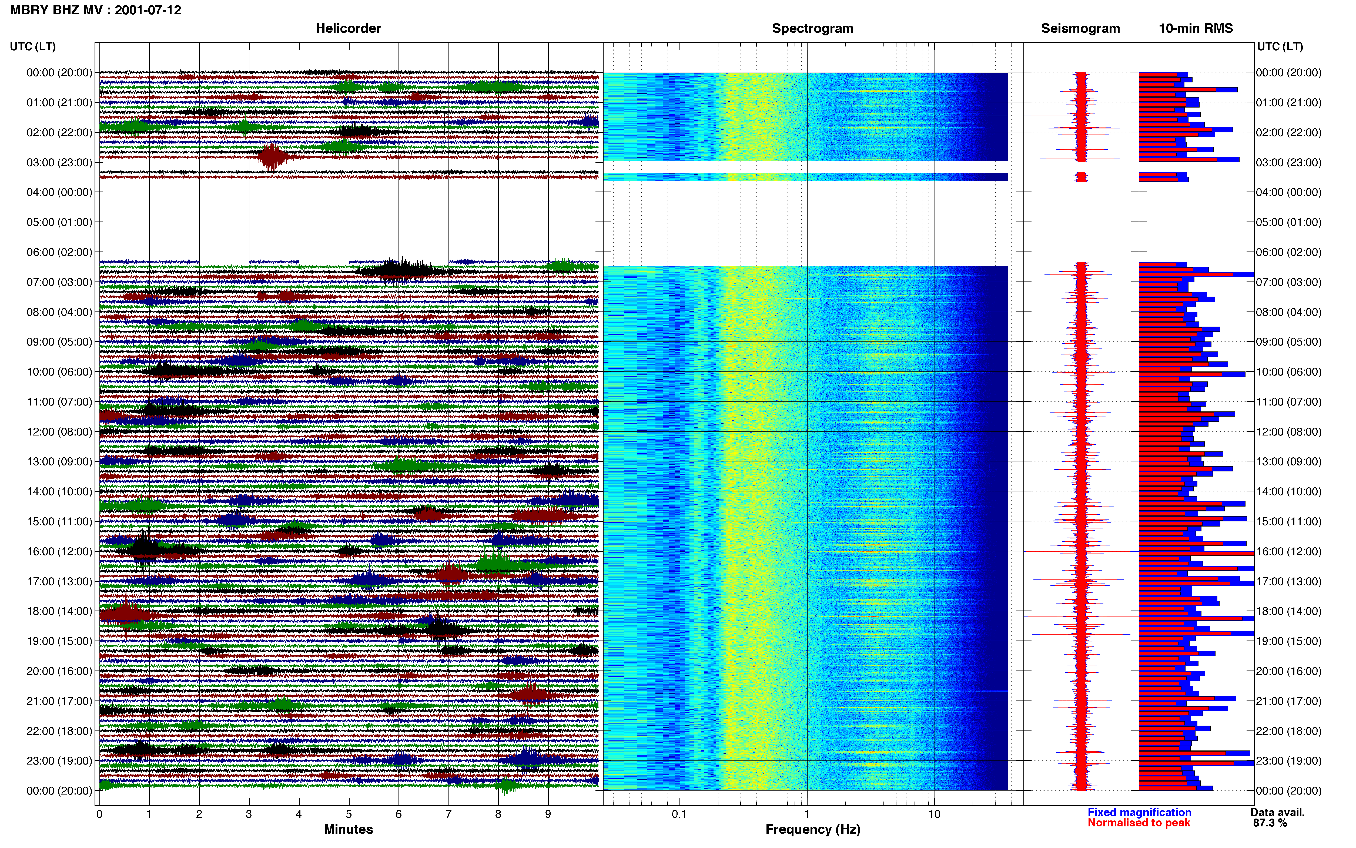This screenshot has width=1356, height=848.
Task: Click the UTC (LT) label beside the RMS panel
Action: [x=1280, y=46]
